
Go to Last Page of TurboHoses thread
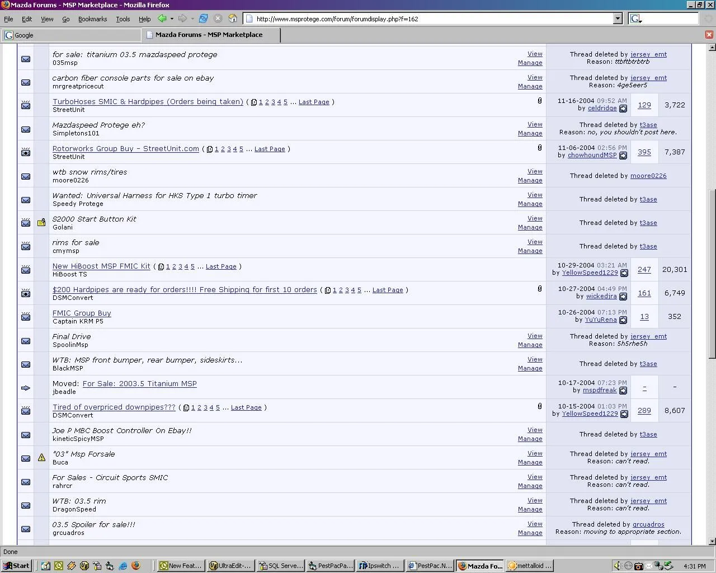click(314, 102)
